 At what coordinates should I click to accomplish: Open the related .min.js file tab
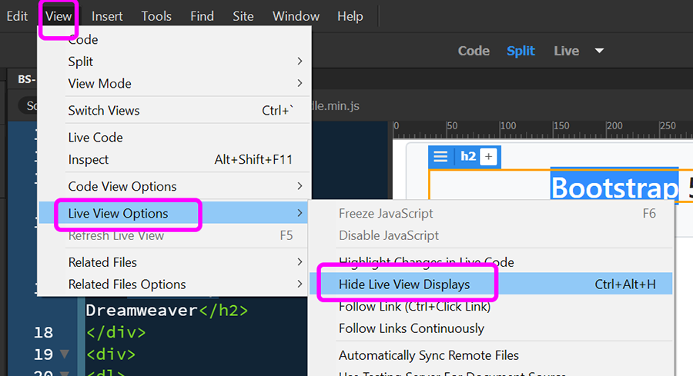[x=336, y=106]
